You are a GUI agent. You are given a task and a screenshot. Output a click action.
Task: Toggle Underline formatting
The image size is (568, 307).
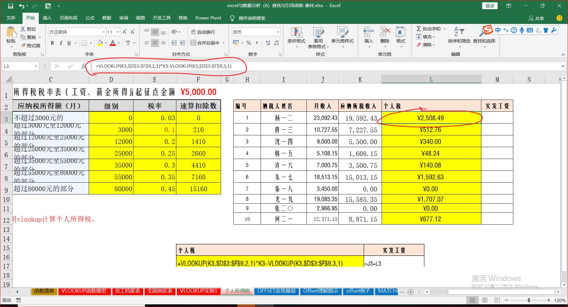point(69,43)
